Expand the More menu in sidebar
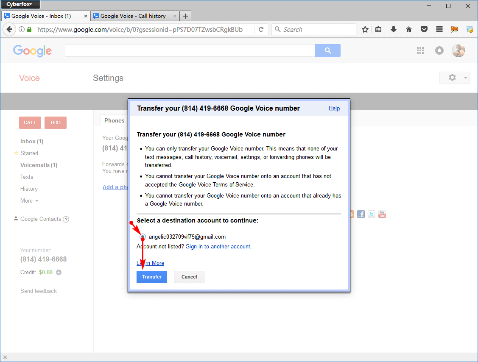Screen dimensions: 478x362 tap(29, 200)
